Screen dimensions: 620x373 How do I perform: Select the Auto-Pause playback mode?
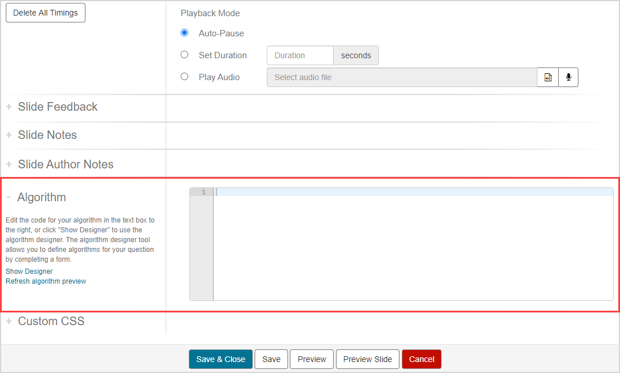(x=185, y=33)
